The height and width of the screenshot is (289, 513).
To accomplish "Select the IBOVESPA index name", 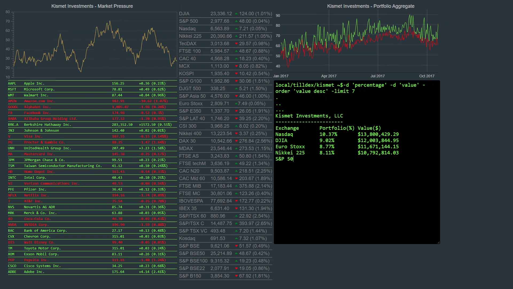I will 191,201.
